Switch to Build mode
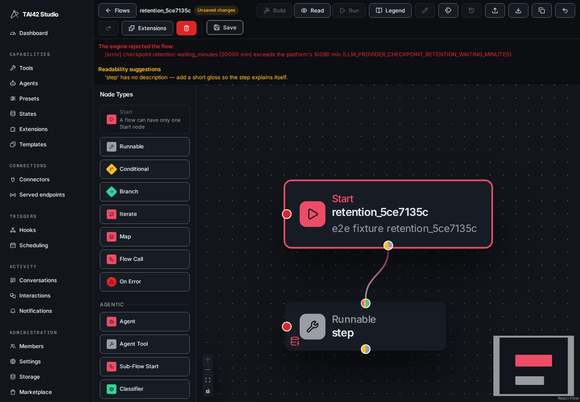This screenshot has height=402, width=580. 274,10
